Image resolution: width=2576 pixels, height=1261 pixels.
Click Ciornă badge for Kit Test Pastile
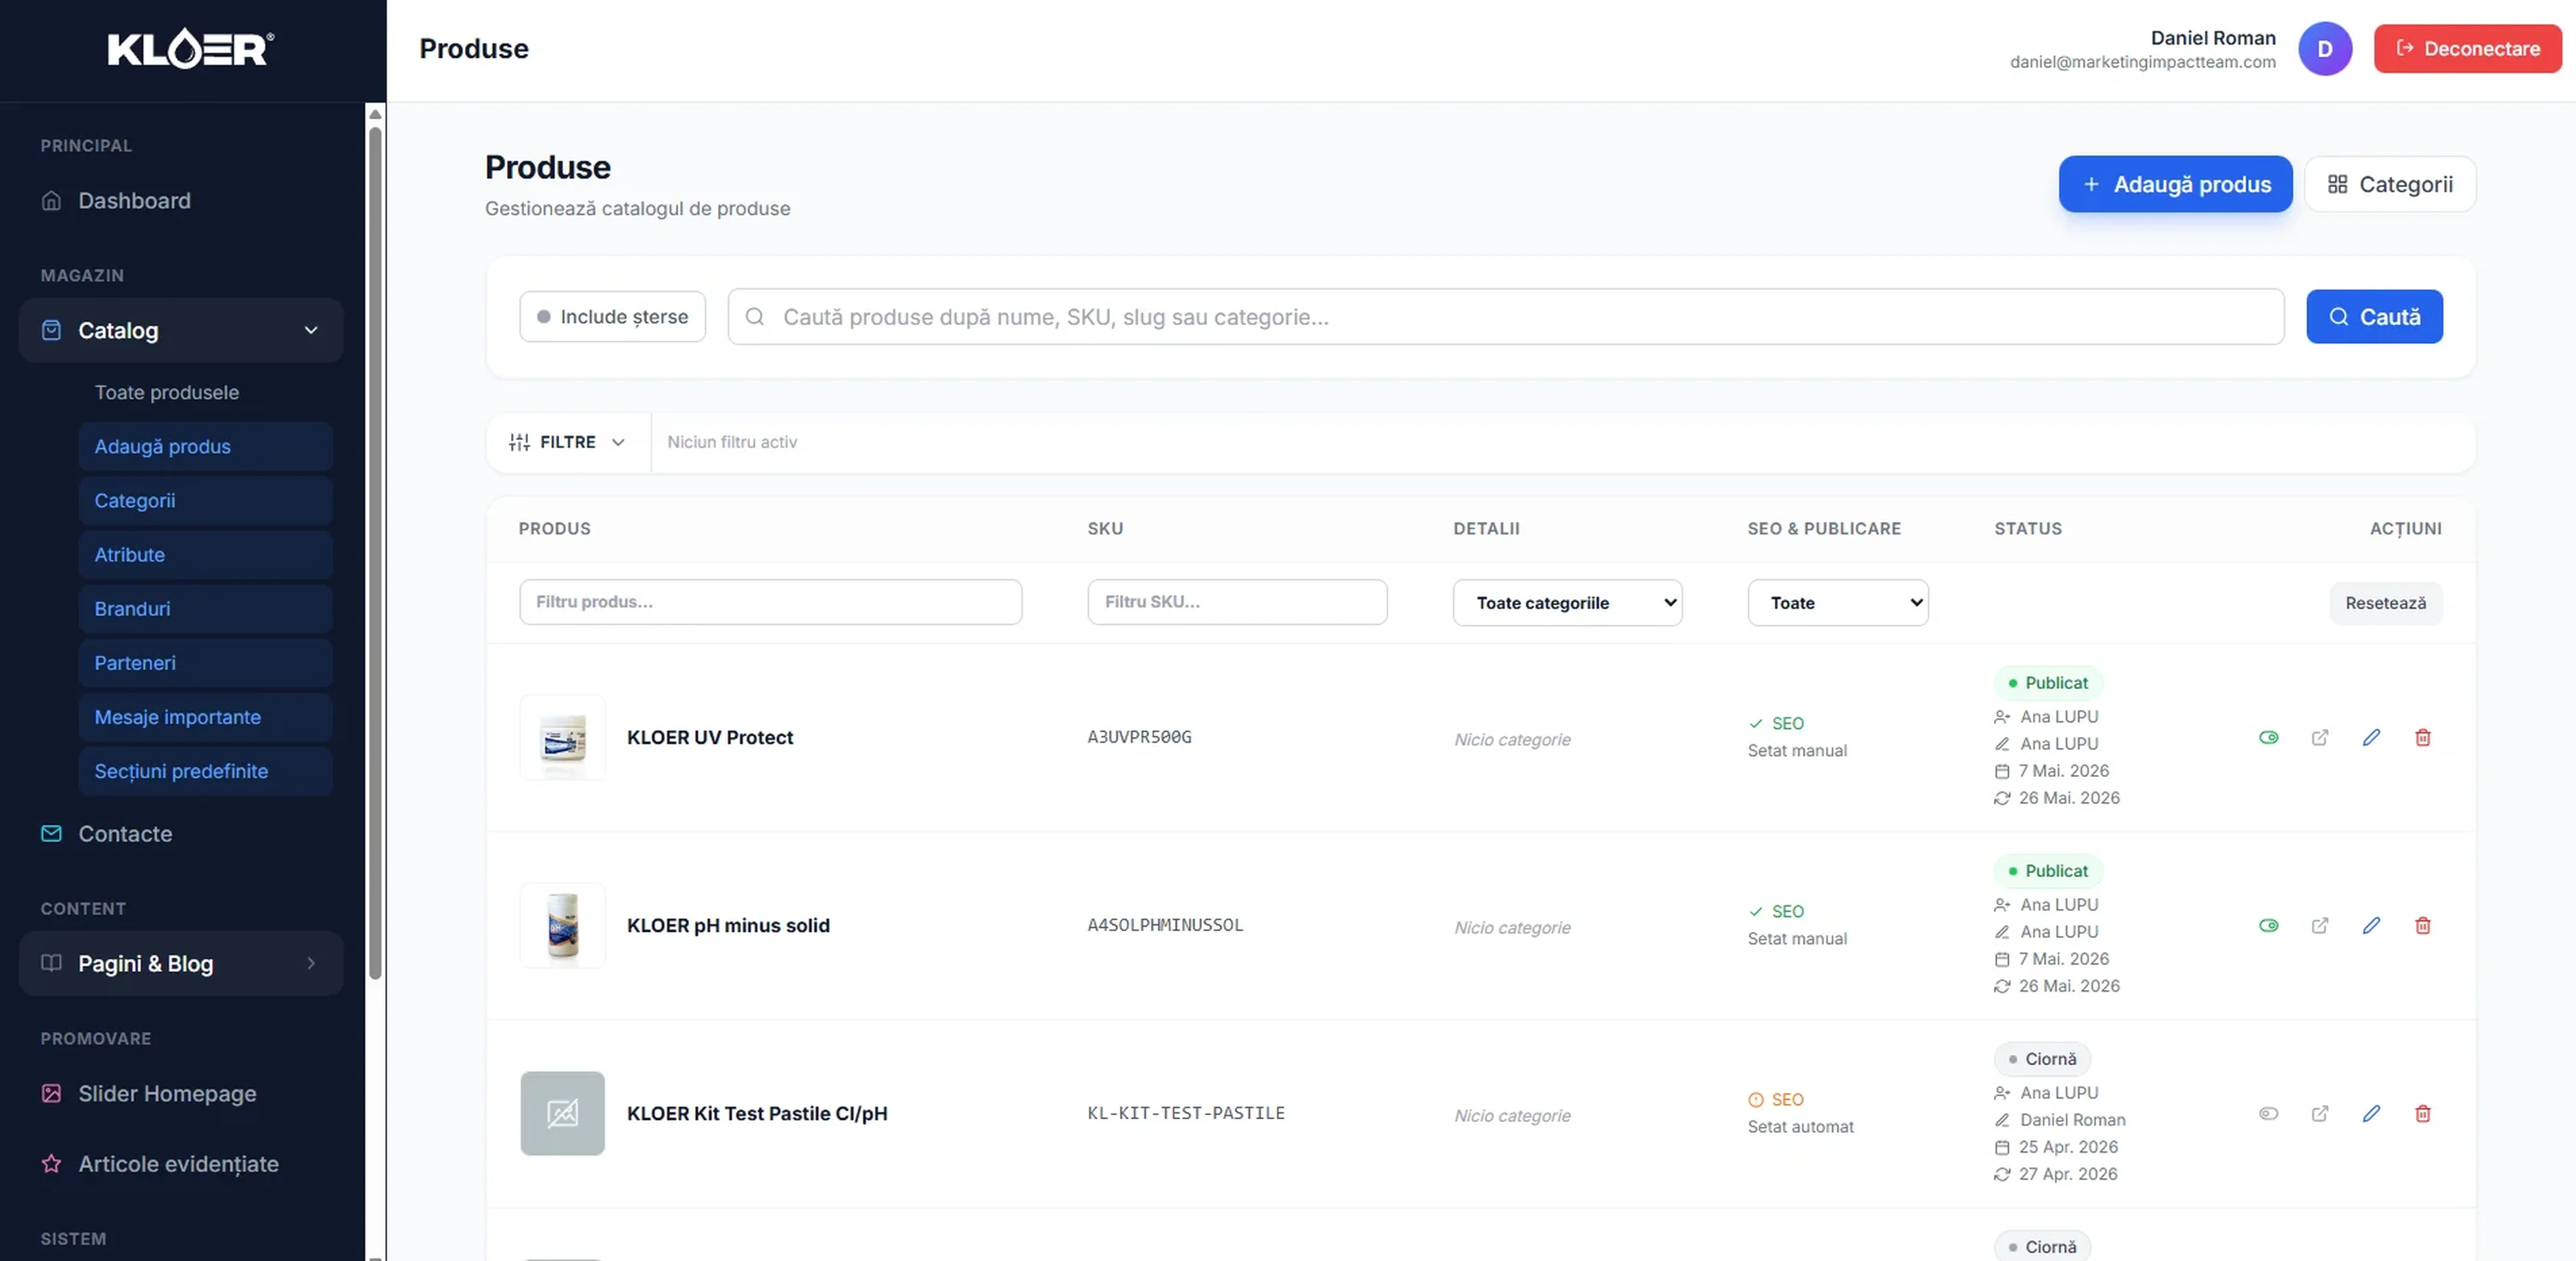coord(2042,1058)
